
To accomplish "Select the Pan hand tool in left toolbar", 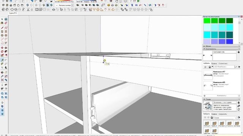I will click(6, 73).
